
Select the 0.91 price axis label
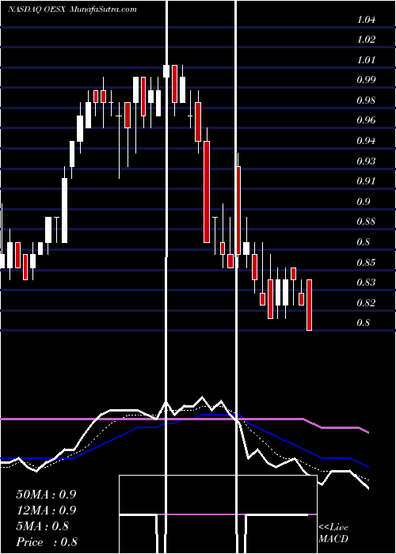point(366,181)
